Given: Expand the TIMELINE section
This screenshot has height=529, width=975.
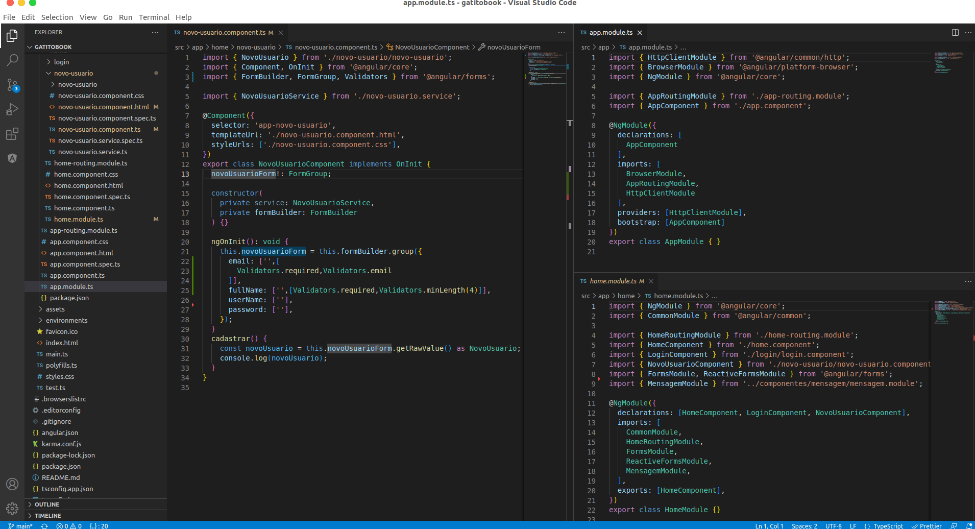Looking at the screenshot, I should [95, 516].
